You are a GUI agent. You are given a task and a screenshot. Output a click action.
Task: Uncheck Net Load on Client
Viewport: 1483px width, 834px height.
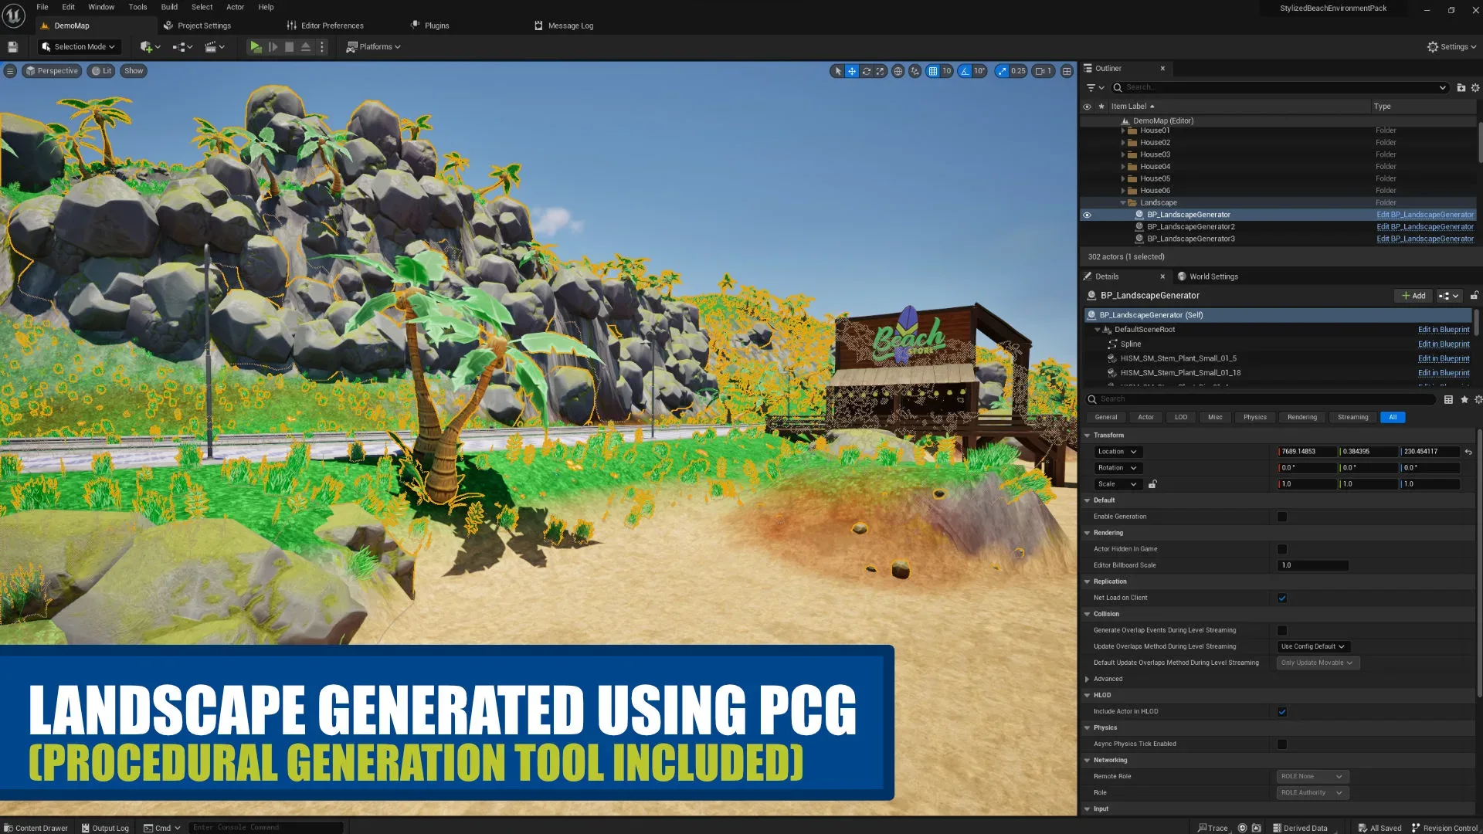tap(1282, 598)
